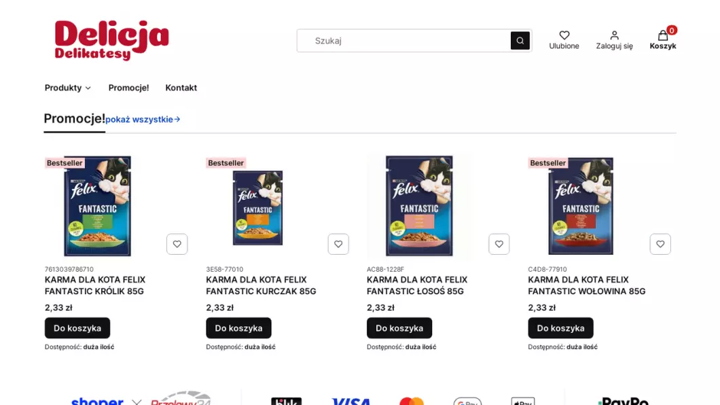Add Felix Łosoś to cart with Do koszyka
720x405 pixels.
coord(399,328)
